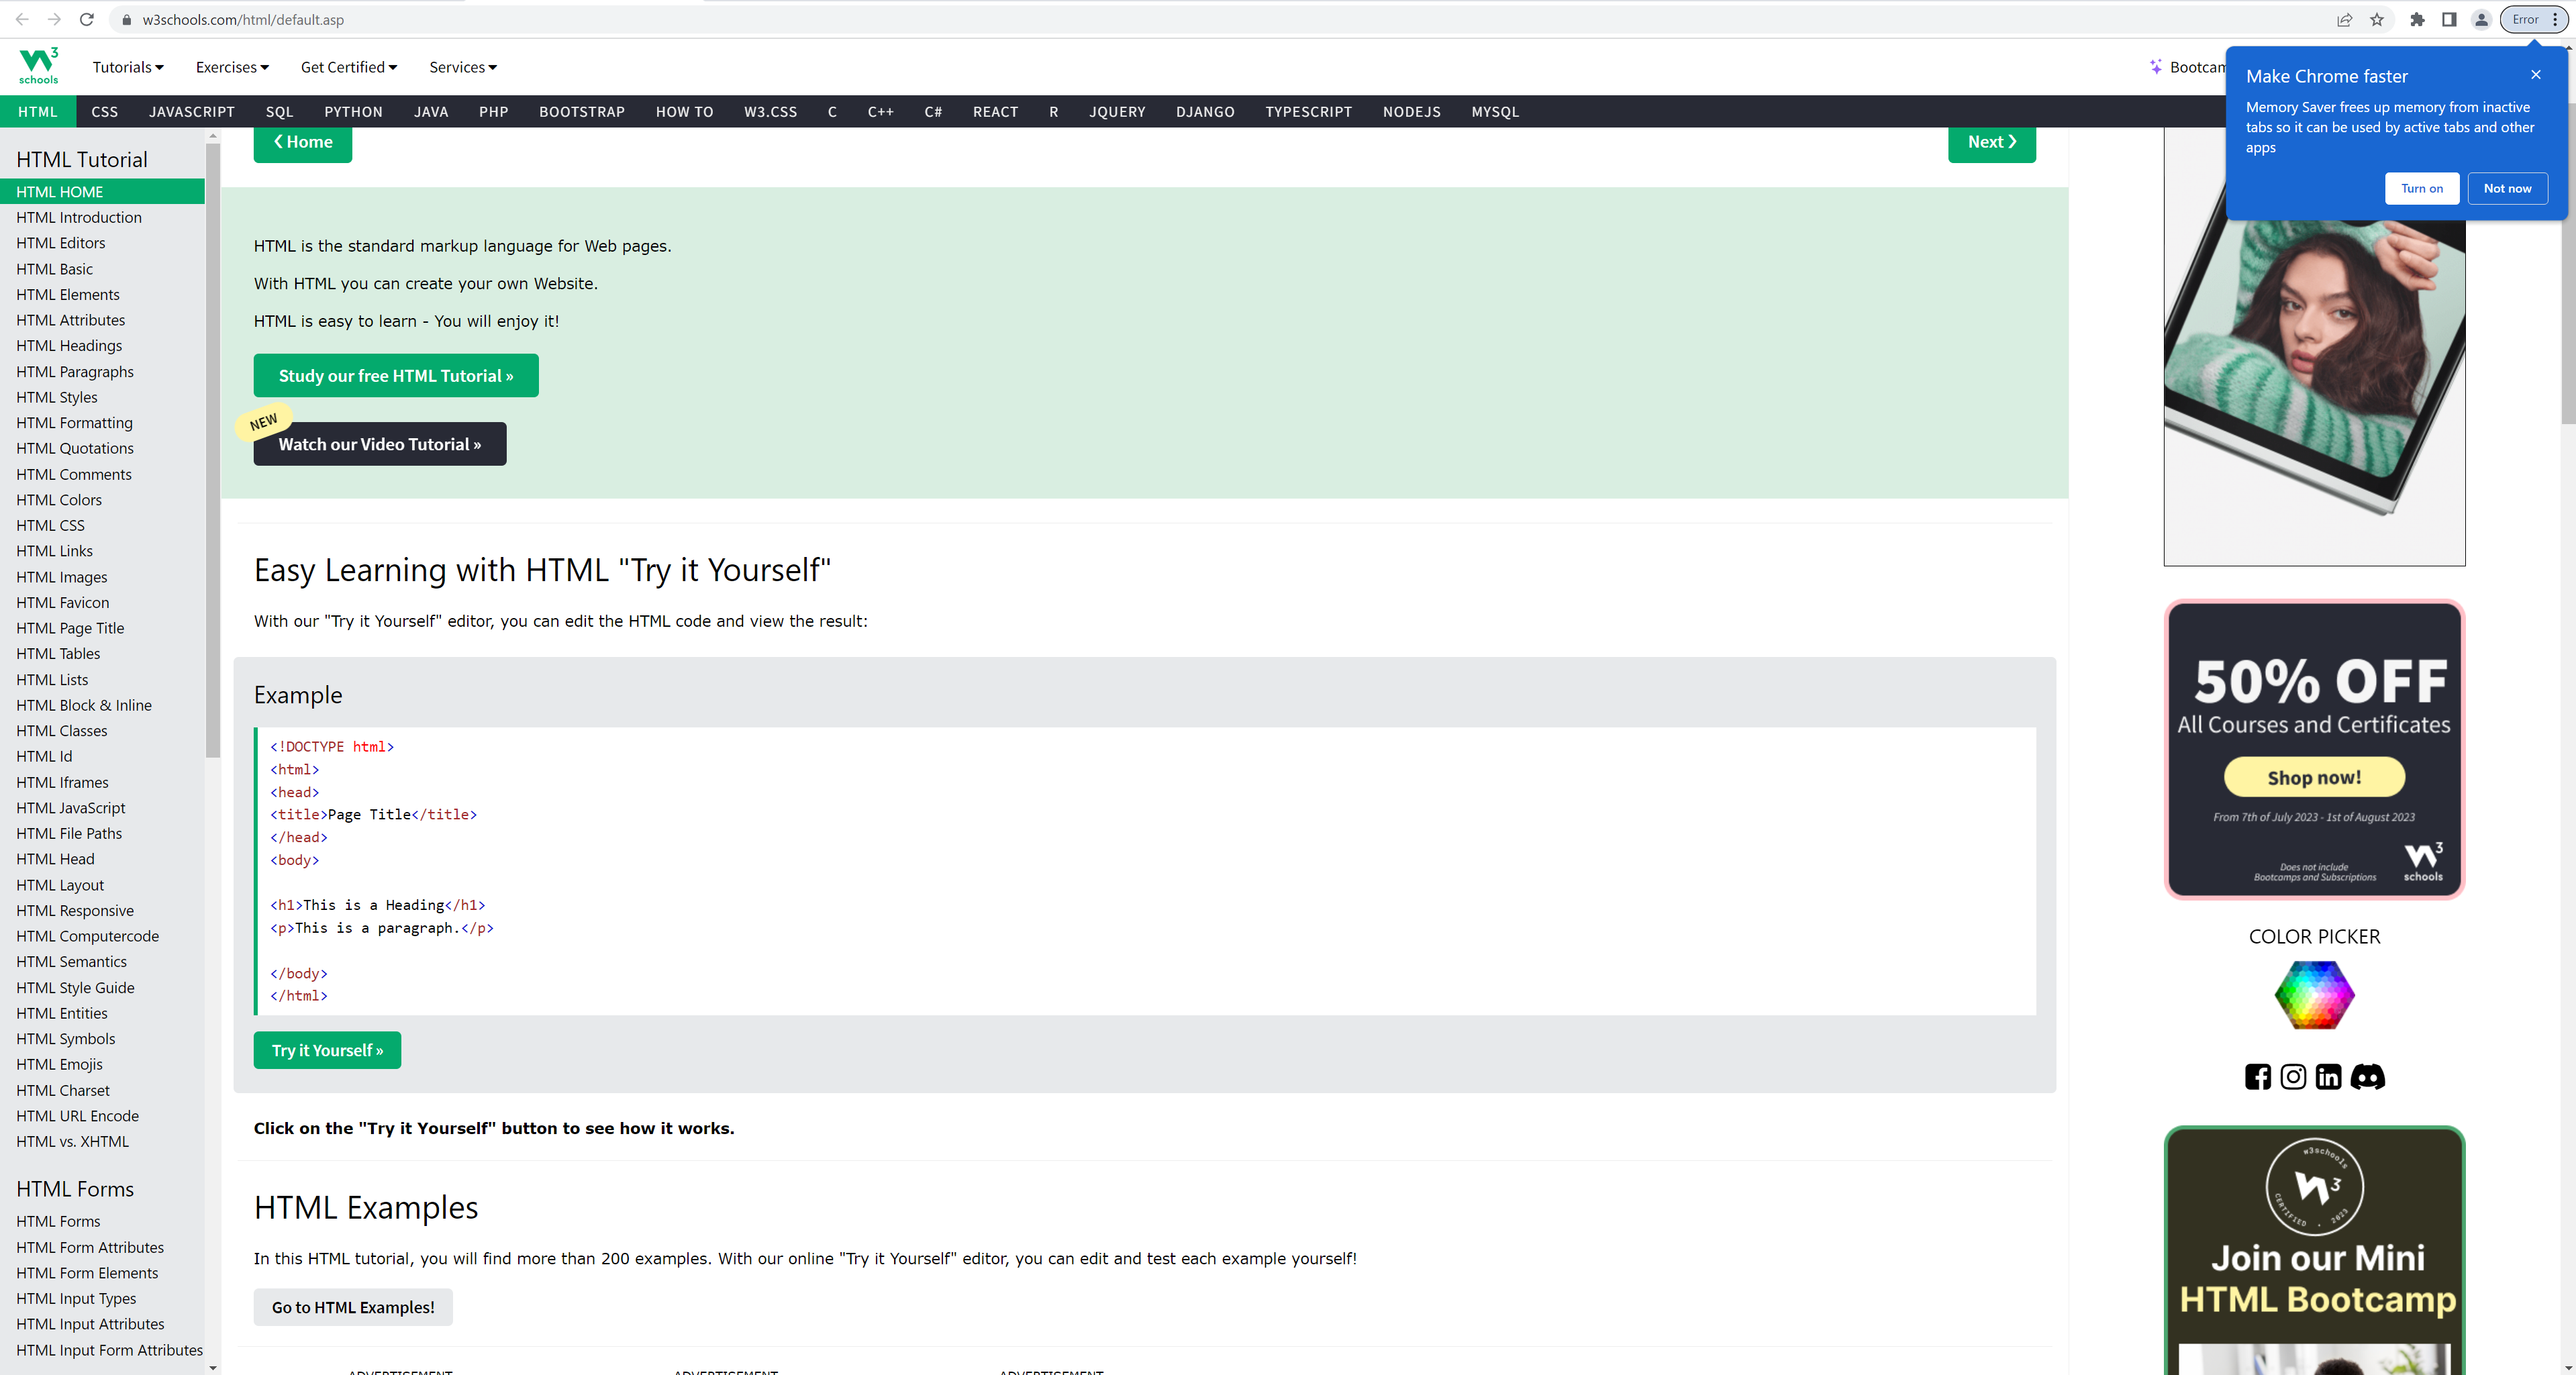Open the LinkedIn social icon

(x=2328, y=1076)
